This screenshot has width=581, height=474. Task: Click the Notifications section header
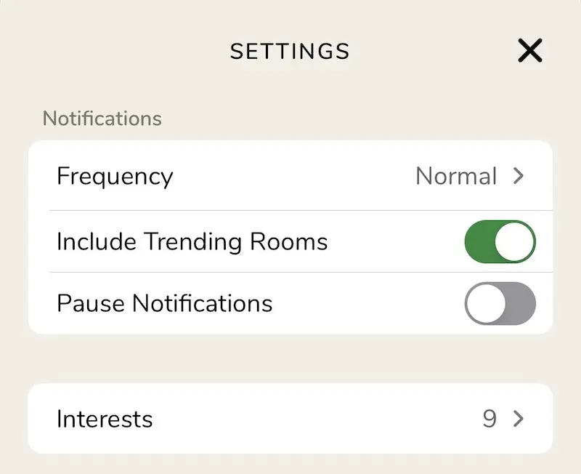coord(102,118)
